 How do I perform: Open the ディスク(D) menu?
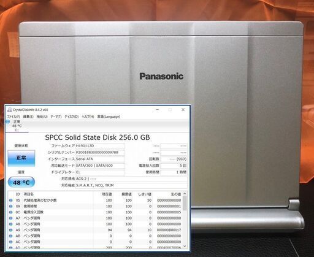coord(72,117)
